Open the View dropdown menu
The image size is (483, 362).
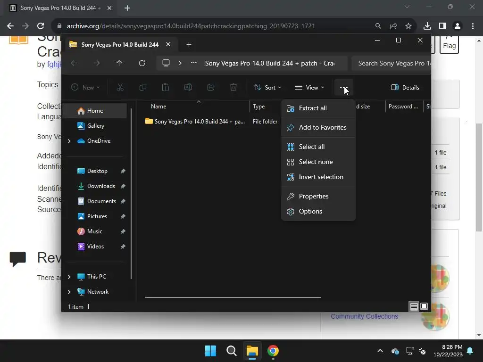click(309, 87)
